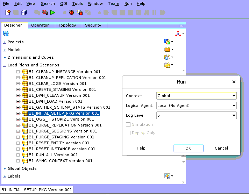
Task: Switch to the Operator tab
Action: pyautogui.click(x=40, y=25)
